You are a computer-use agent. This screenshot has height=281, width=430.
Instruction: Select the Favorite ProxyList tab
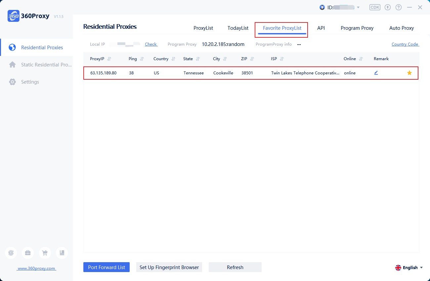[x=282, y=28]
